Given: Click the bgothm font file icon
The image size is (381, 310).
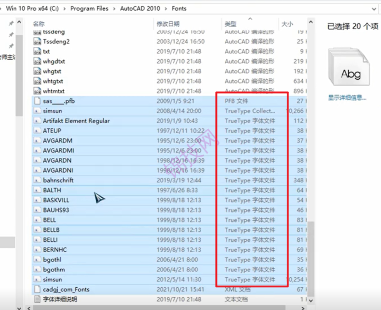Looking at the screenshot, I should [x=37, y=270].
